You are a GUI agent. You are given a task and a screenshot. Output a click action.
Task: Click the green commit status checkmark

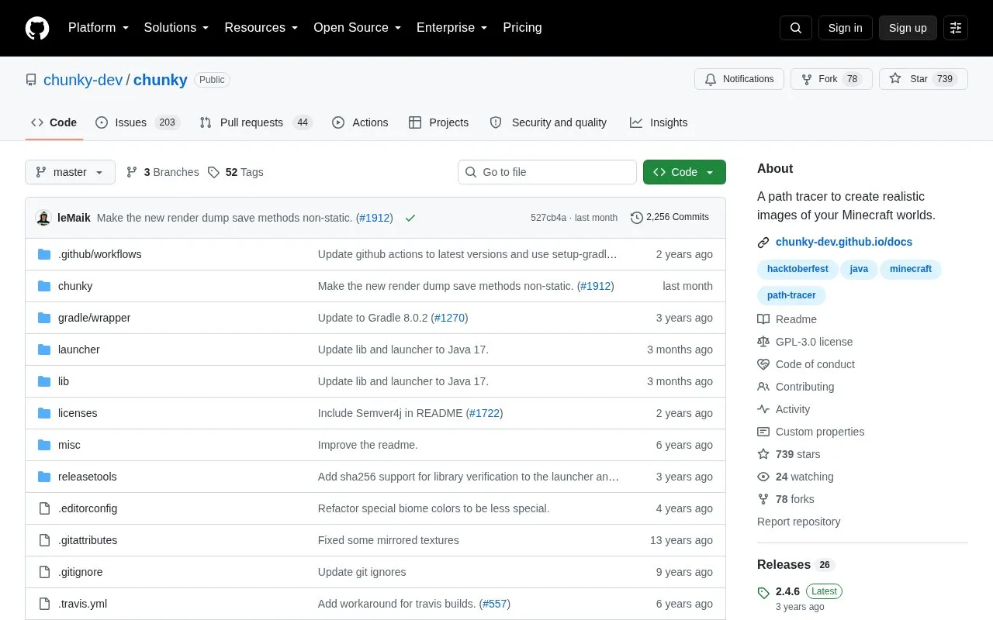[410, 218]
